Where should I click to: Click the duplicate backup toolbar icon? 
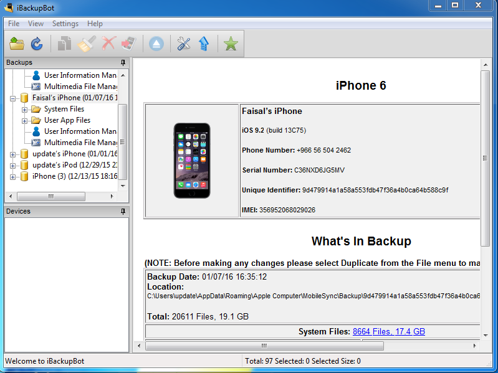pos(64,44)
